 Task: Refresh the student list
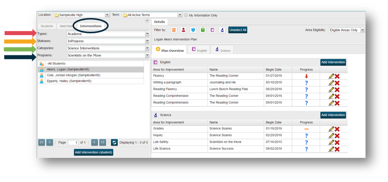point(114,143)
